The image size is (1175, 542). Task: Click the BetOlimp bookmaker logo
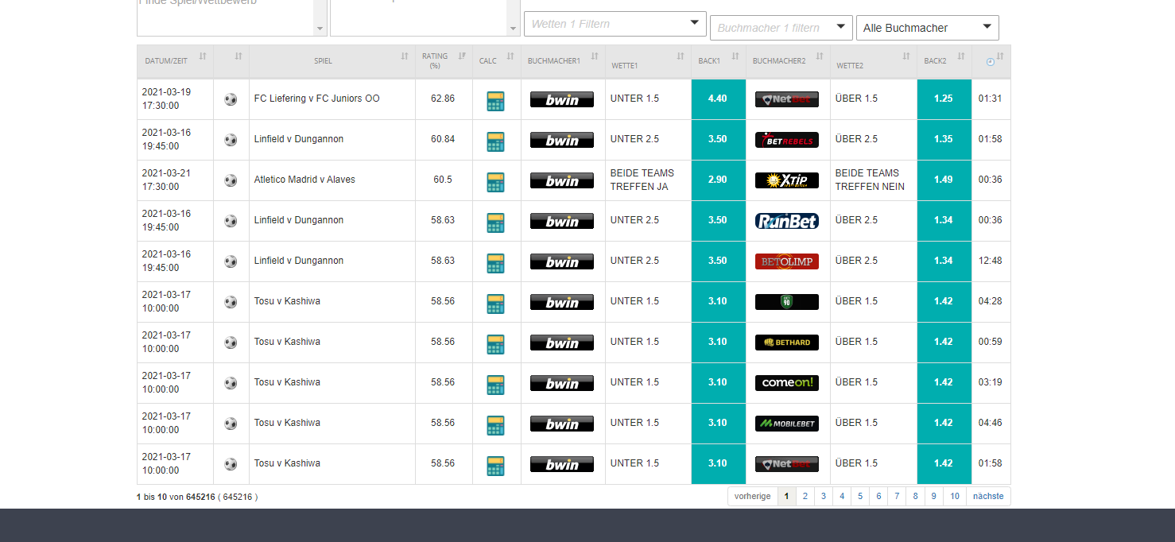[x=787, y=261]
